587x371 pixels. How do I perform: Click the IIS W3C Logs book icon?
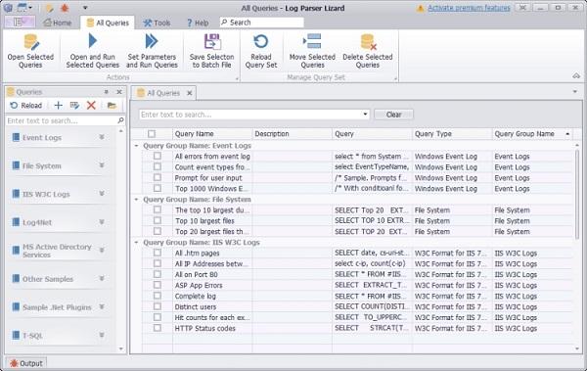click(x=16, y=194)
